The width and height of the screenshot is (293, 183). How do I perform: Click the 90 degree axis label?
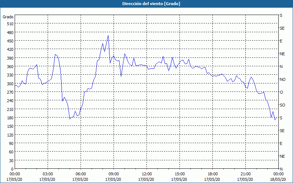click(11, 143)
